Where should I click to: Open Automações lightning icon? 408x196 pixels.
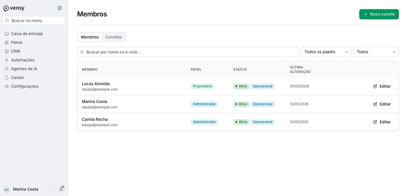coord(7,60)
